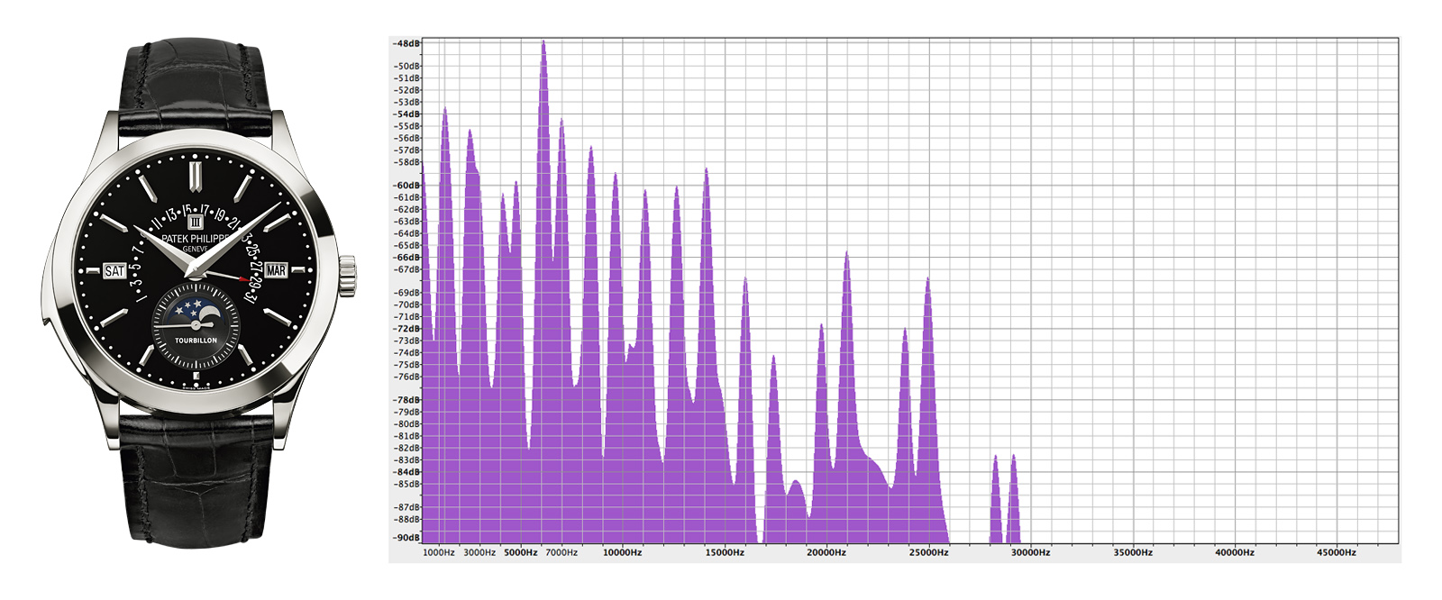Click the 40000Hz frequency label
The width and height of the screenshot is (1442, 600).
coord(1235,552)
